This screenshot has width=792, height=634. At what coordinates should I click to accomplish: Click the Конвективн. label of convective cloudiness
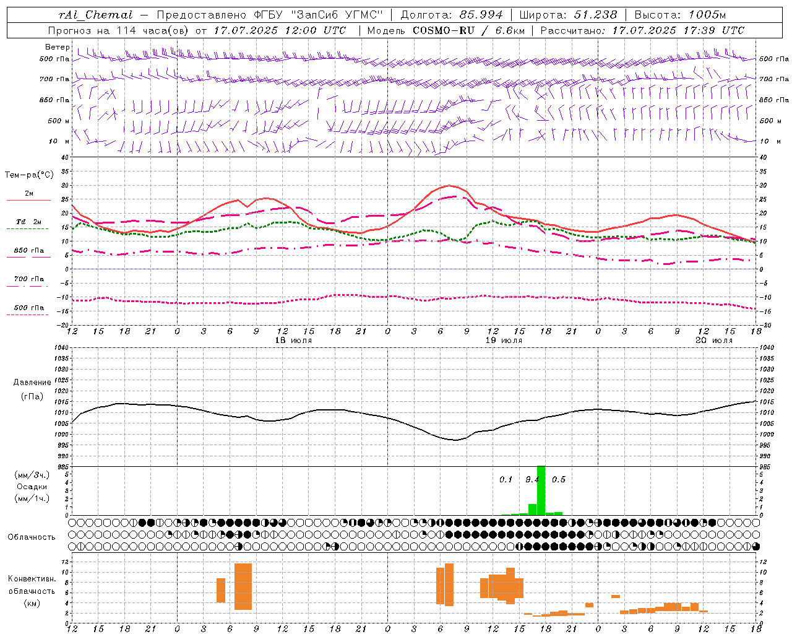click(x=32, y=579)
